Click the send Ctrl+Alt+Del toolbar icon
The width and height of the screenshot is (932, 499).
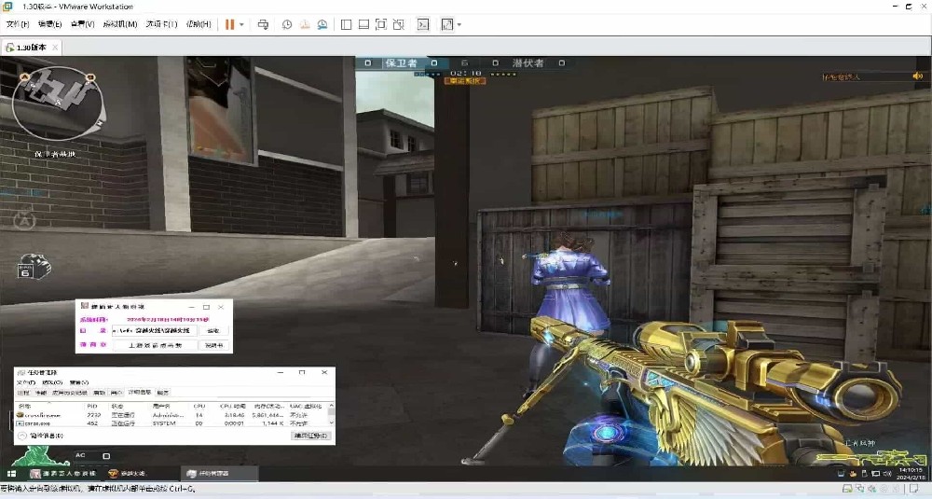coord(264,24)
